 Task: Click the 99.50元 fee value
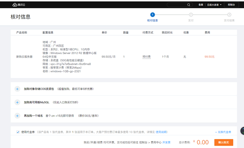tap(209, 57)
